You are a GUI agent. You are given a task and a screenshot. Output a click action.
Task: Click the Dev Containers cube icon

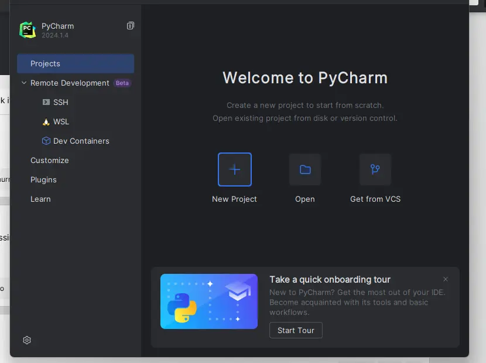[46, 141]
